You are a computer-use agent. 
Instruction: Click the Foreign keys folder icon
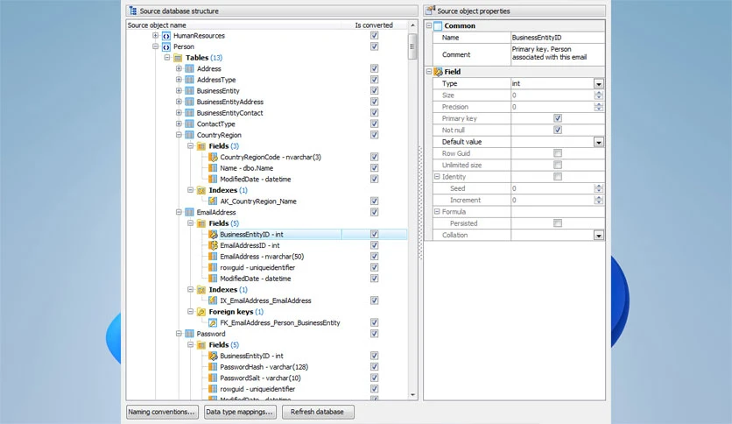pos(201,312)
